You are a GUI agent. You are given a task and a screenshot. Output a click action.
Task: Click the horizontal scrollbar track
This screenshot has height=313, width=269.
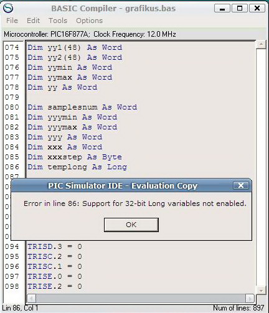tap(141, 299)
